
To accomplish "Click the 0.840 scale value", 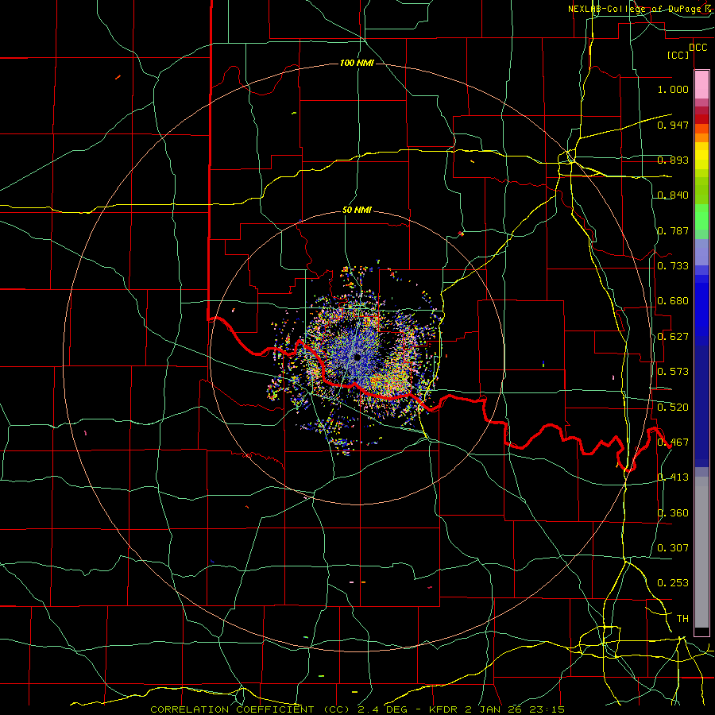I will pyautogui.click(x=673, y=195).
